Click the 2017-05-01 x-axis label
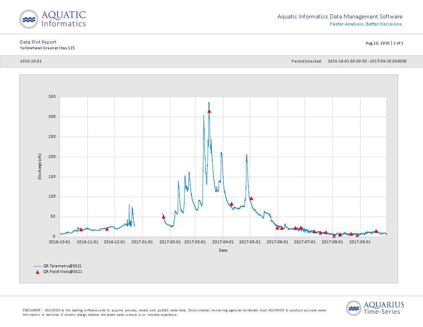423x327 pixels. [x=250, y=242]
